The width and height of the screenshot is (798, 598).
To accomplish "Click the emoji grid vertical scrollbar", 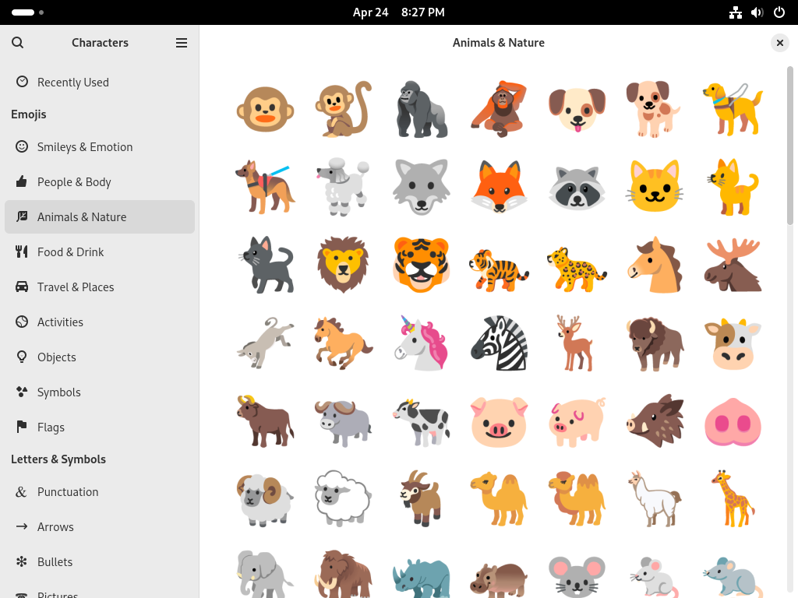I will coord(790,146).
